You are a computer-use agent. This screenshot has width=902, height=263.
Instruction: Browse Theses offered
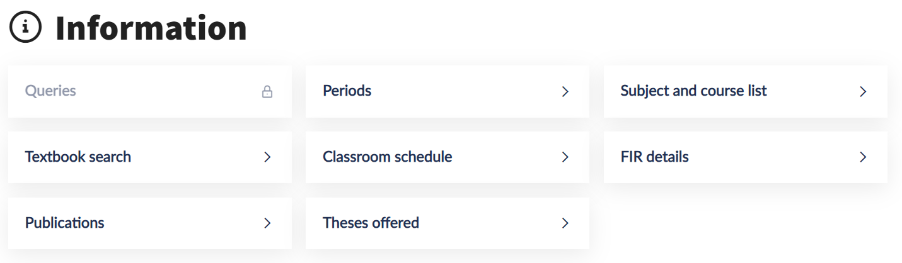(371, 223)
